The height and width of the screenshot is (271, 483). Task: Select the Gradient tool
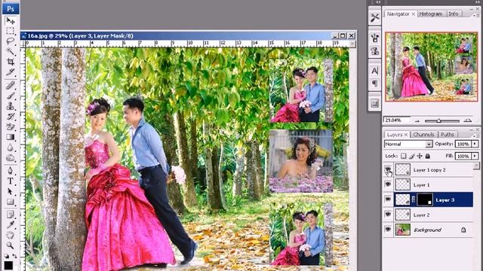[x=10, y=137]
